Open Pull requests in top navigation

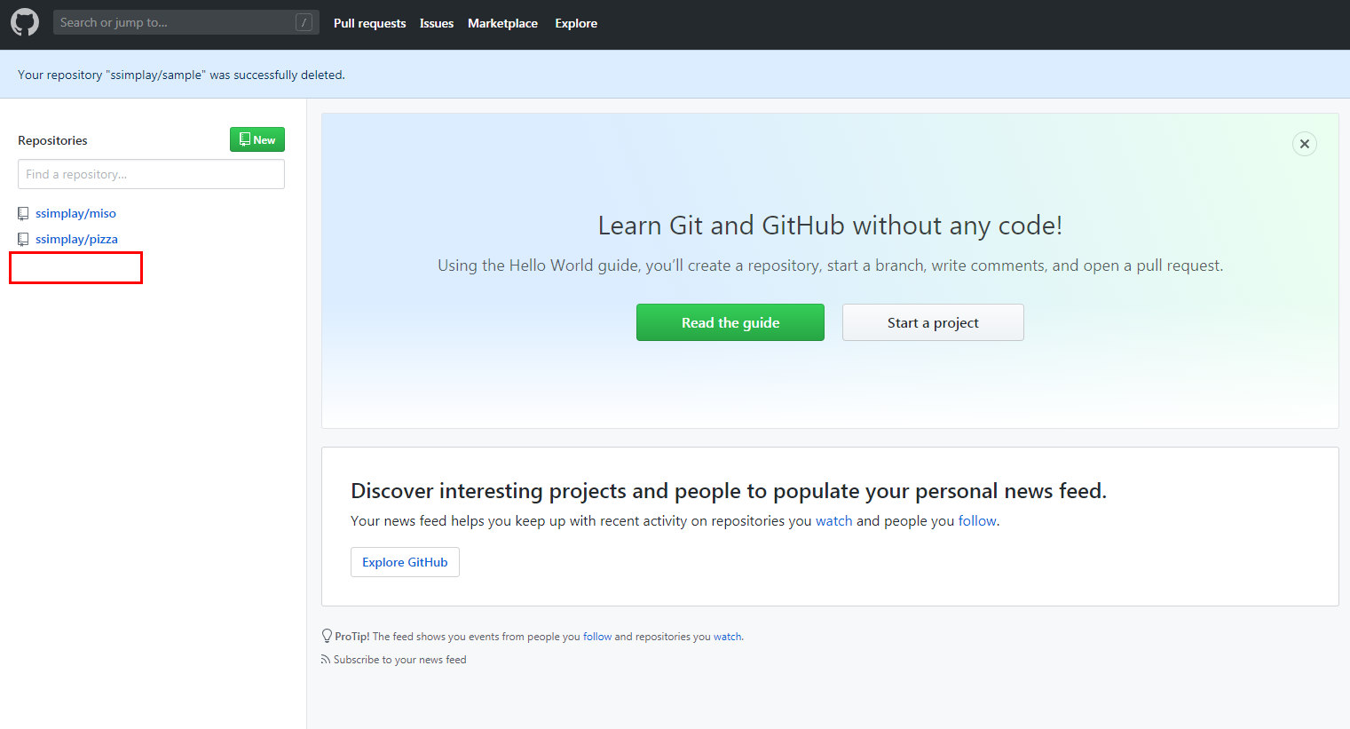click(x=369, y=23)
